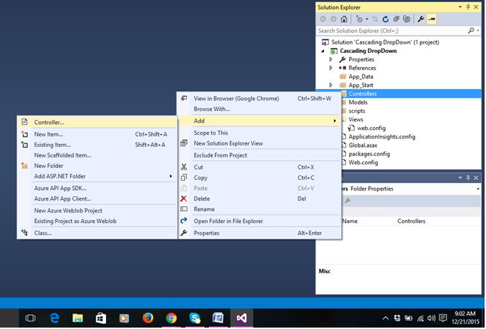Click Collapse All icon in Solution Explorer toolbar
The image size is (486, 329).
396,19
